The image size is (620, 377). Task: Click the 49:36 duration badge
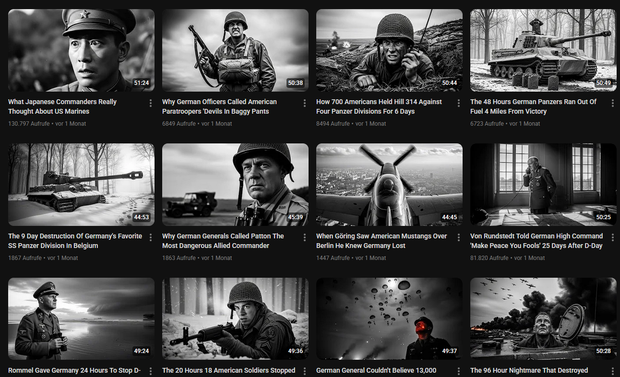[x=296, y=351]
